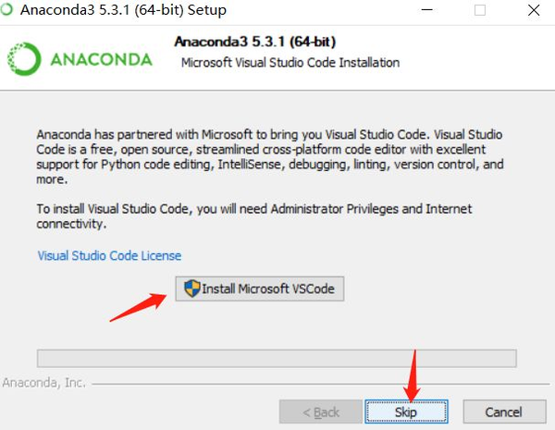Image resolution: width=555 pixels, height=430 pixels.
Task: Maximize the setup window
Action: [x=479, y=10]
